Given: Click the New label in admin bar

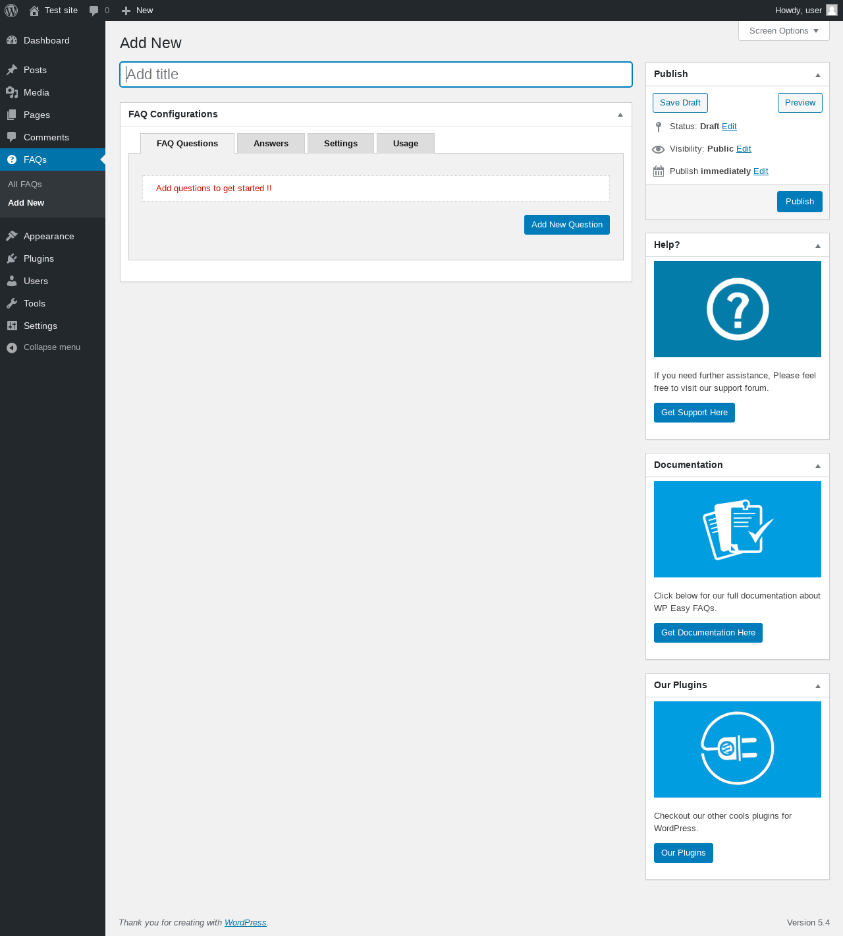Looking at the screenshot, I should pyautogui.click(x=144, y=11).
